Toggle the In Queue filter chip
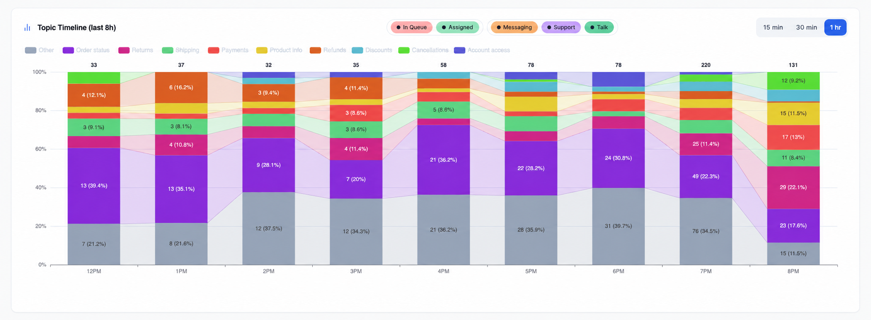Image resolution: width=871 pixels, height=320 pixels. point(411,27)
